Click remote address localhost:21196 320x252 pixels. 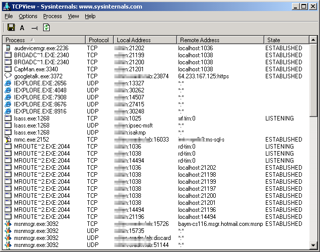coord(197,210)
